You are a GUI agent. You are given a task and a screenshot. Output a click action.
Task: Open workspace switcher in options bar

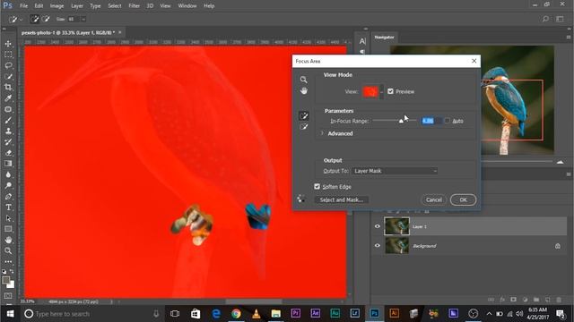[x=560, y=19]
